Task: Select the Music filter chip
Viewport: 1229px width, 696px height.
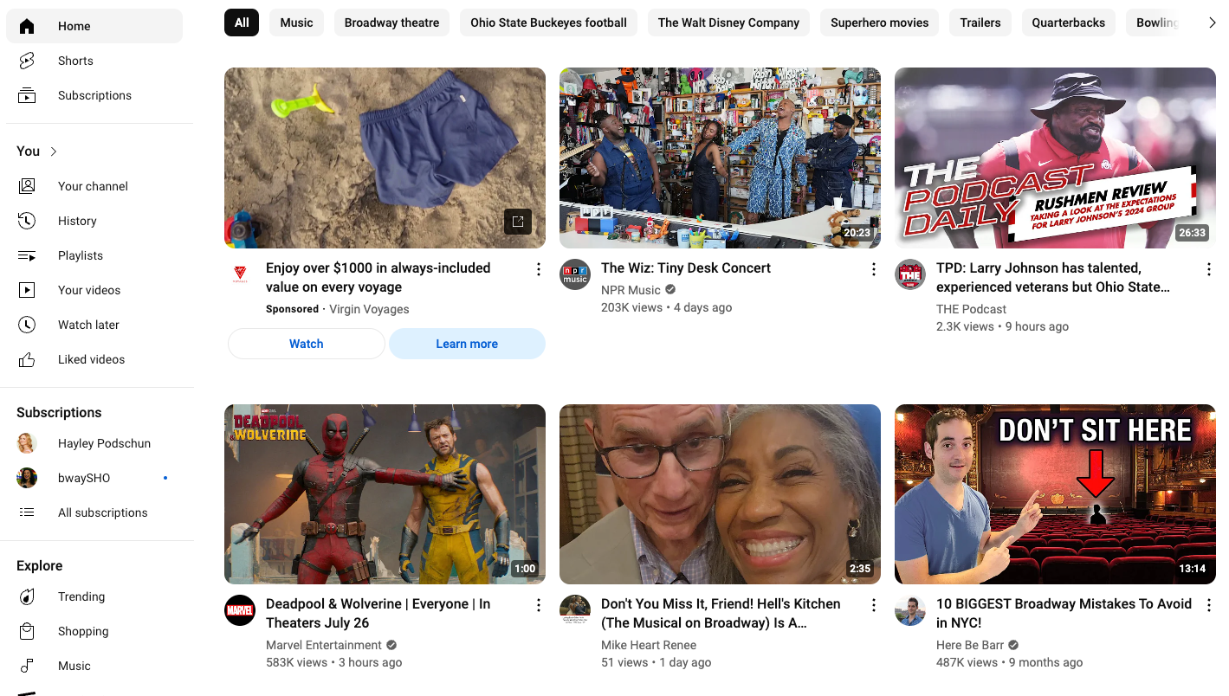Action: [296, 23]
